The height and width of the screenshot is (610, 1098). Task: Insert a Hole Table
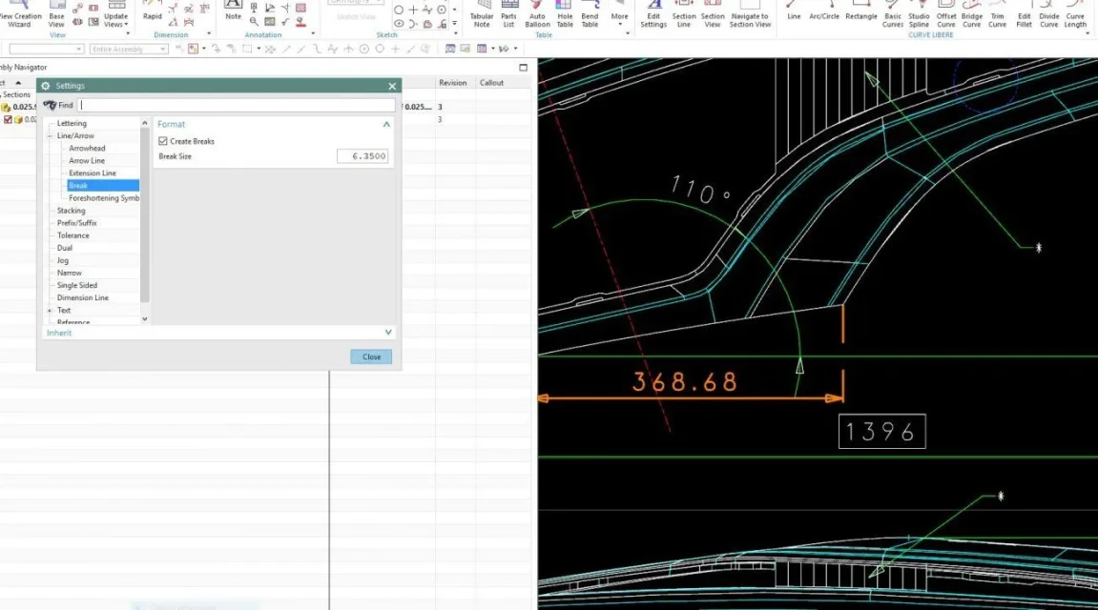tap(565, 14)
